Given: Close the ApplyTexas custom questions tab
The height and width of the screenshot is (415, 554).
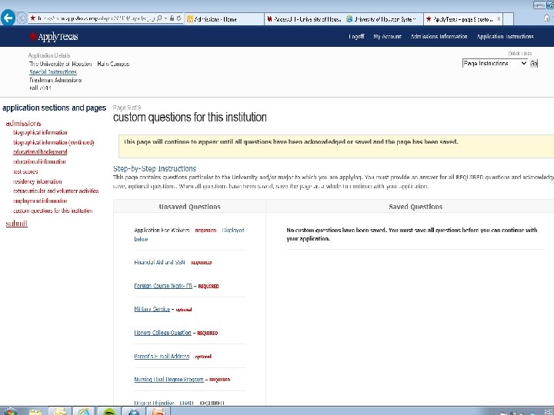Looking at the screenshot, I should point(499,19).
